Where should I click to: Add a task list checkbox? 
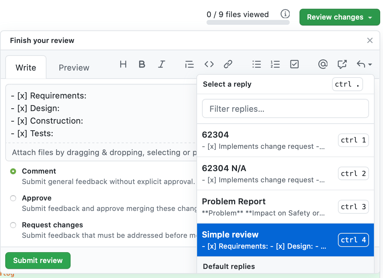294,64
